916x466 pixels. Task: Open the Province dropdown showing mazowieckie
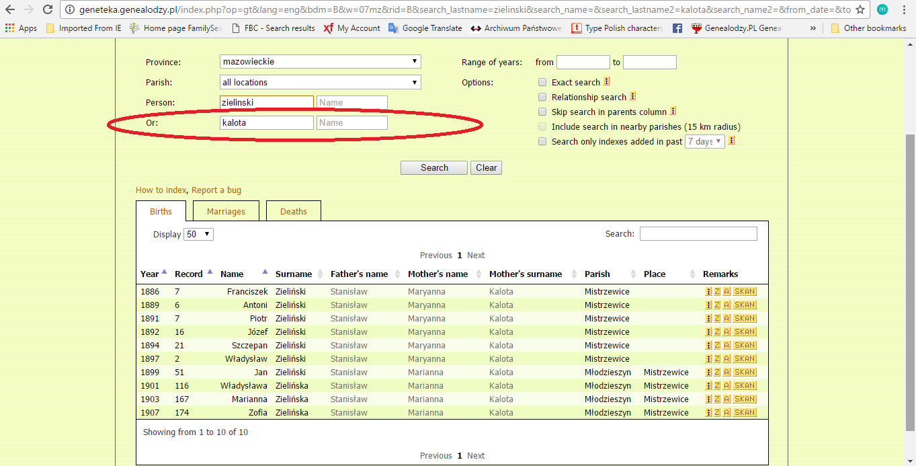pos(321,62)
